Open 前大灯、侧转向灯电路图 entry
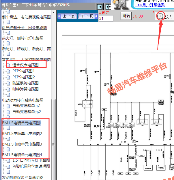Viewport: 174px width, 180px height. tap(23, 38)
